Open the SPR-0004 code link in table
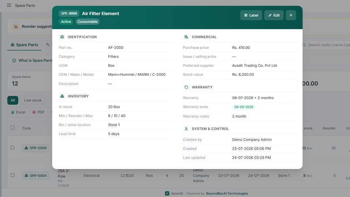Screen dimensions: 350x197 pyautogui.click(x=35, y=175)
